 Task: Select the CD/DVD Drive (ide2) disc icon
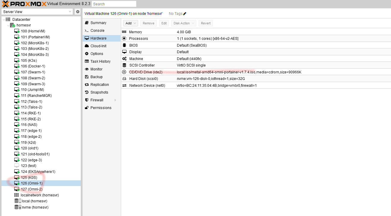click(x=124, y=72)
